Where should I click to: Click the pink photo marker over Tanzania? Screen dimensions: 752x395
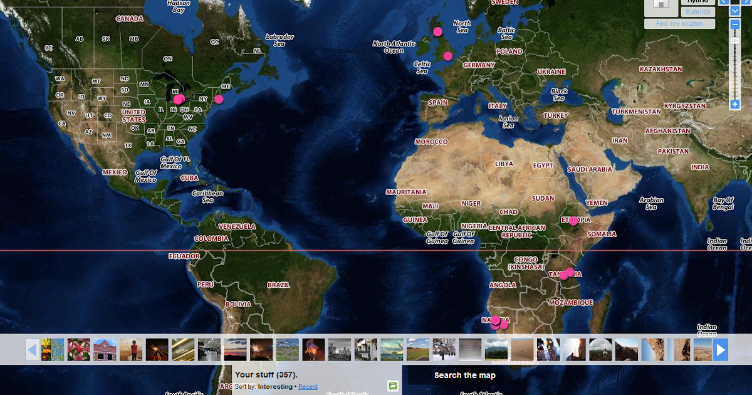(569, 273)
